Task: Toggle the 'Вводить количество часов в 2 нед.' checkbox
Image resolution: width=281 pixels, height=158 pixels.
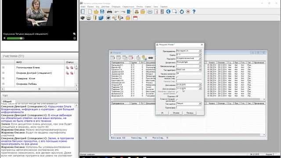Action: click(x=177, y=77)
